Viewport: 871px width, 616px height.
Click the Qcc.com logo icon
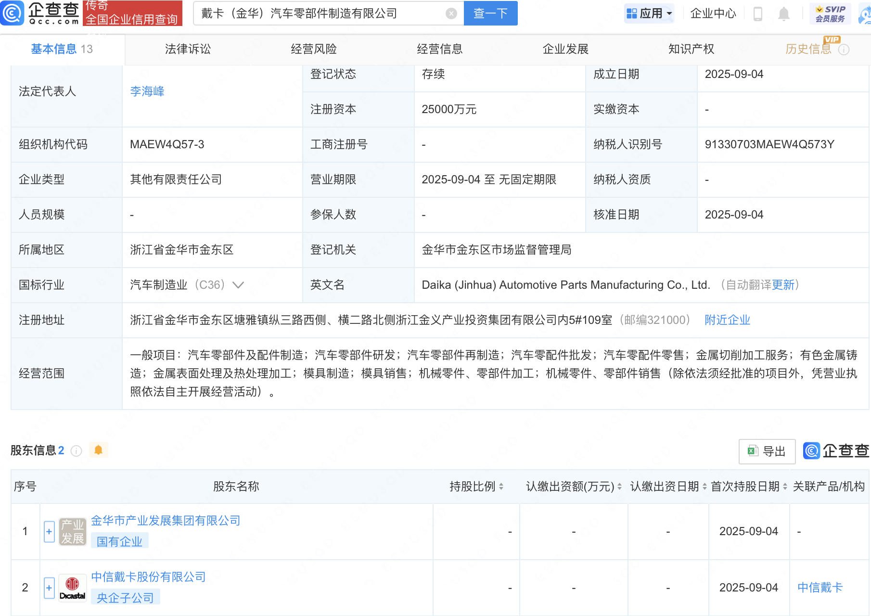coord(13,13)
